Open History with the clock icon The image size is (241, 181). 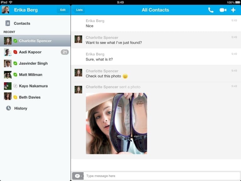tap(9, 108)
